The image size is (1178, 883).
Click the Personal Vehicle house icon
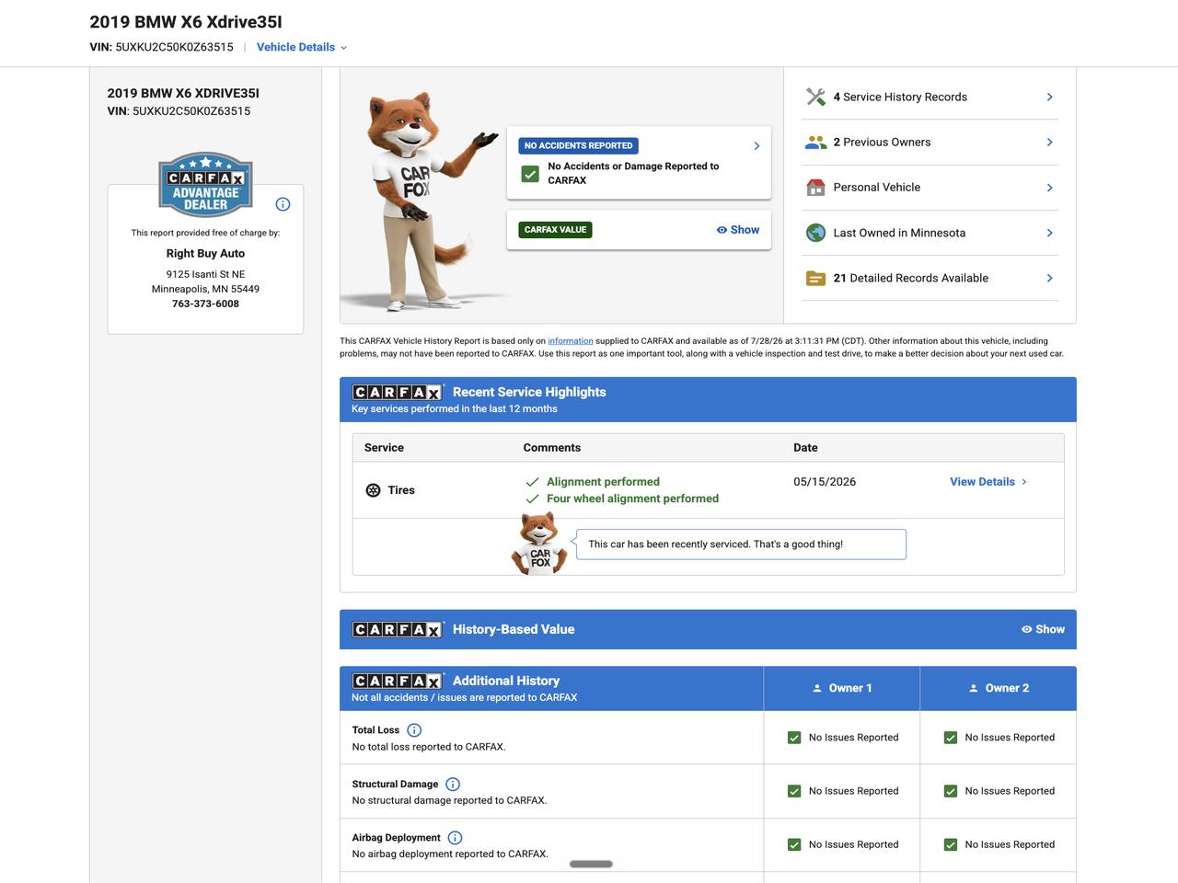[x=815, y=188]
